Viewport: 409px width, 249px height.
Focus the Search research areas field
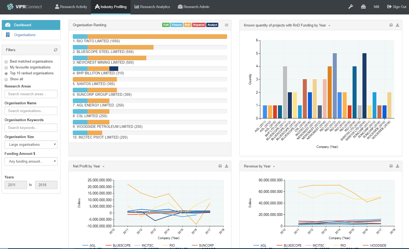click(x=31, y=94)
